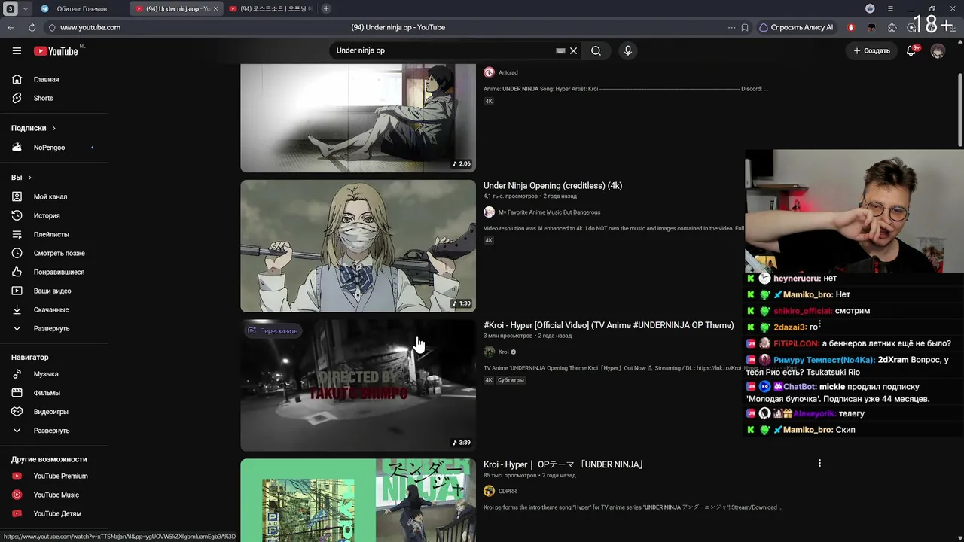Click the www.youtube.com address bar
Screen dimensions: 964x542
point(90,27)
